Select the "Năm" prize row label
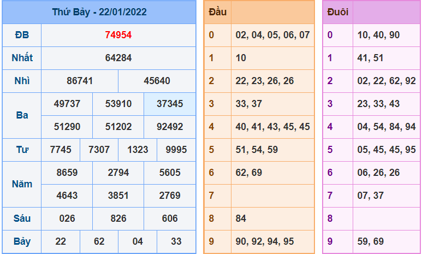The image size is (422, 254). [x=22, y=184]
